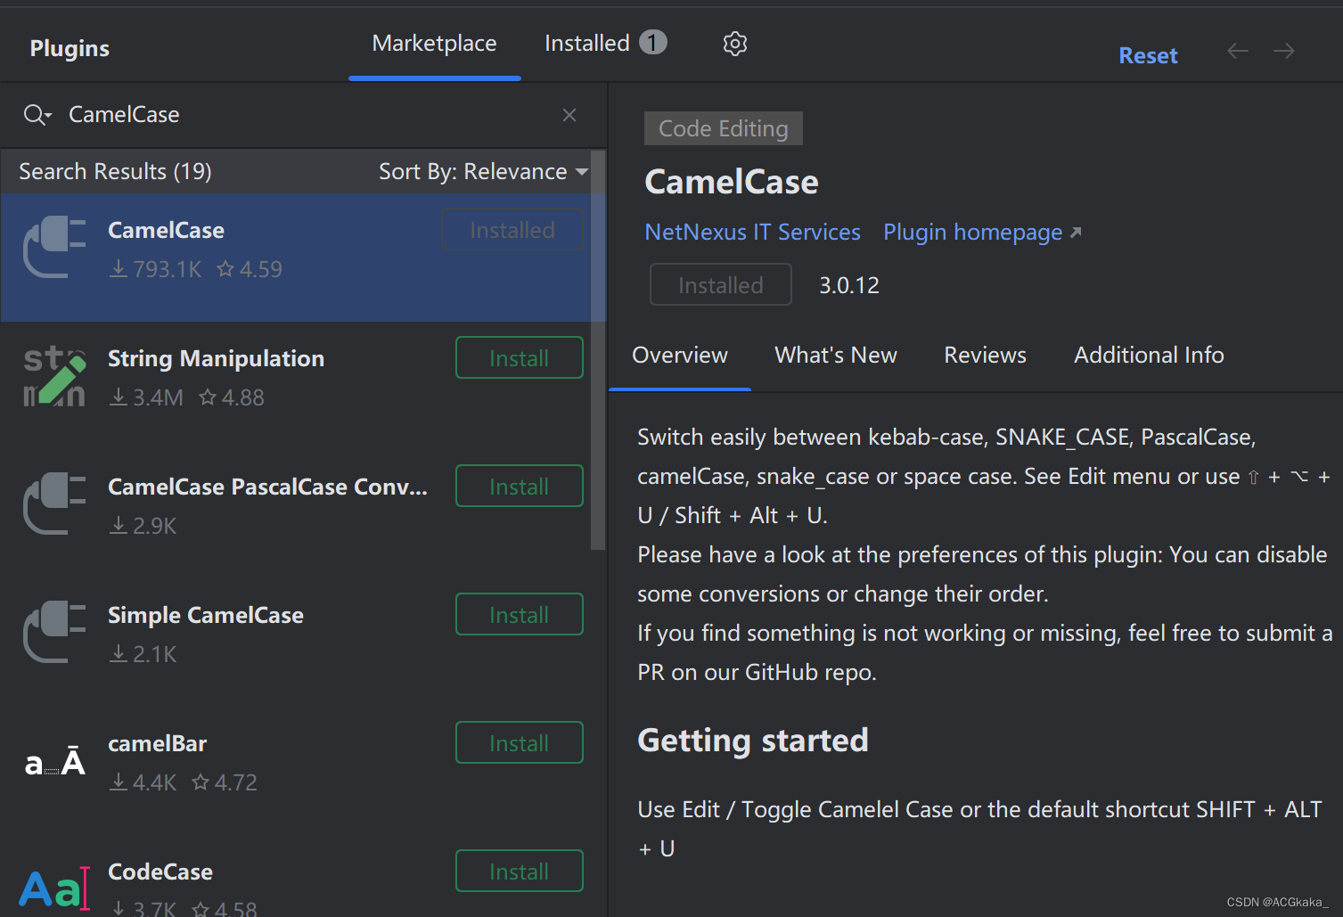Click the version number 3.0.12

849,285
